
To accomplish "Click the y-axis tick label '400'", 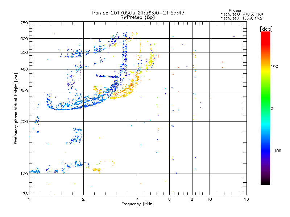I will point(24,69).
